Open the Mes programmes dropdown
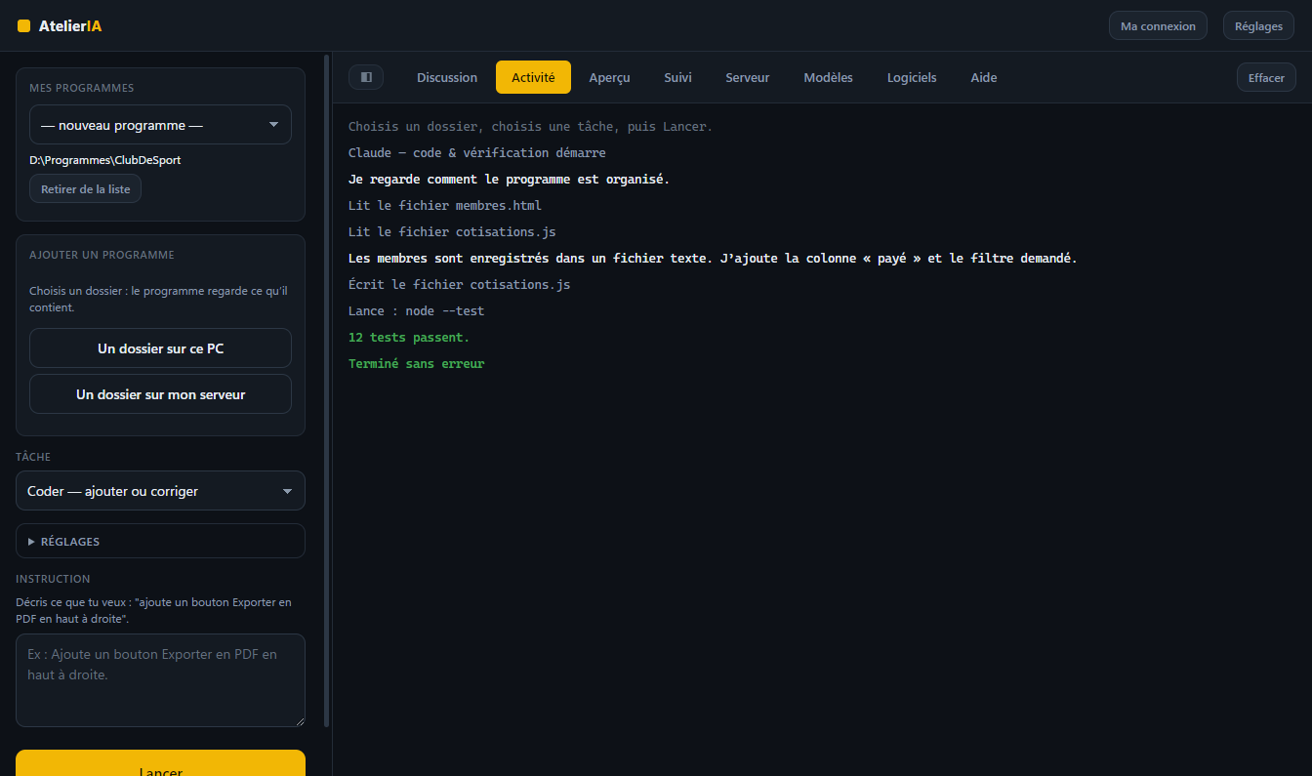 pos(160,125)
